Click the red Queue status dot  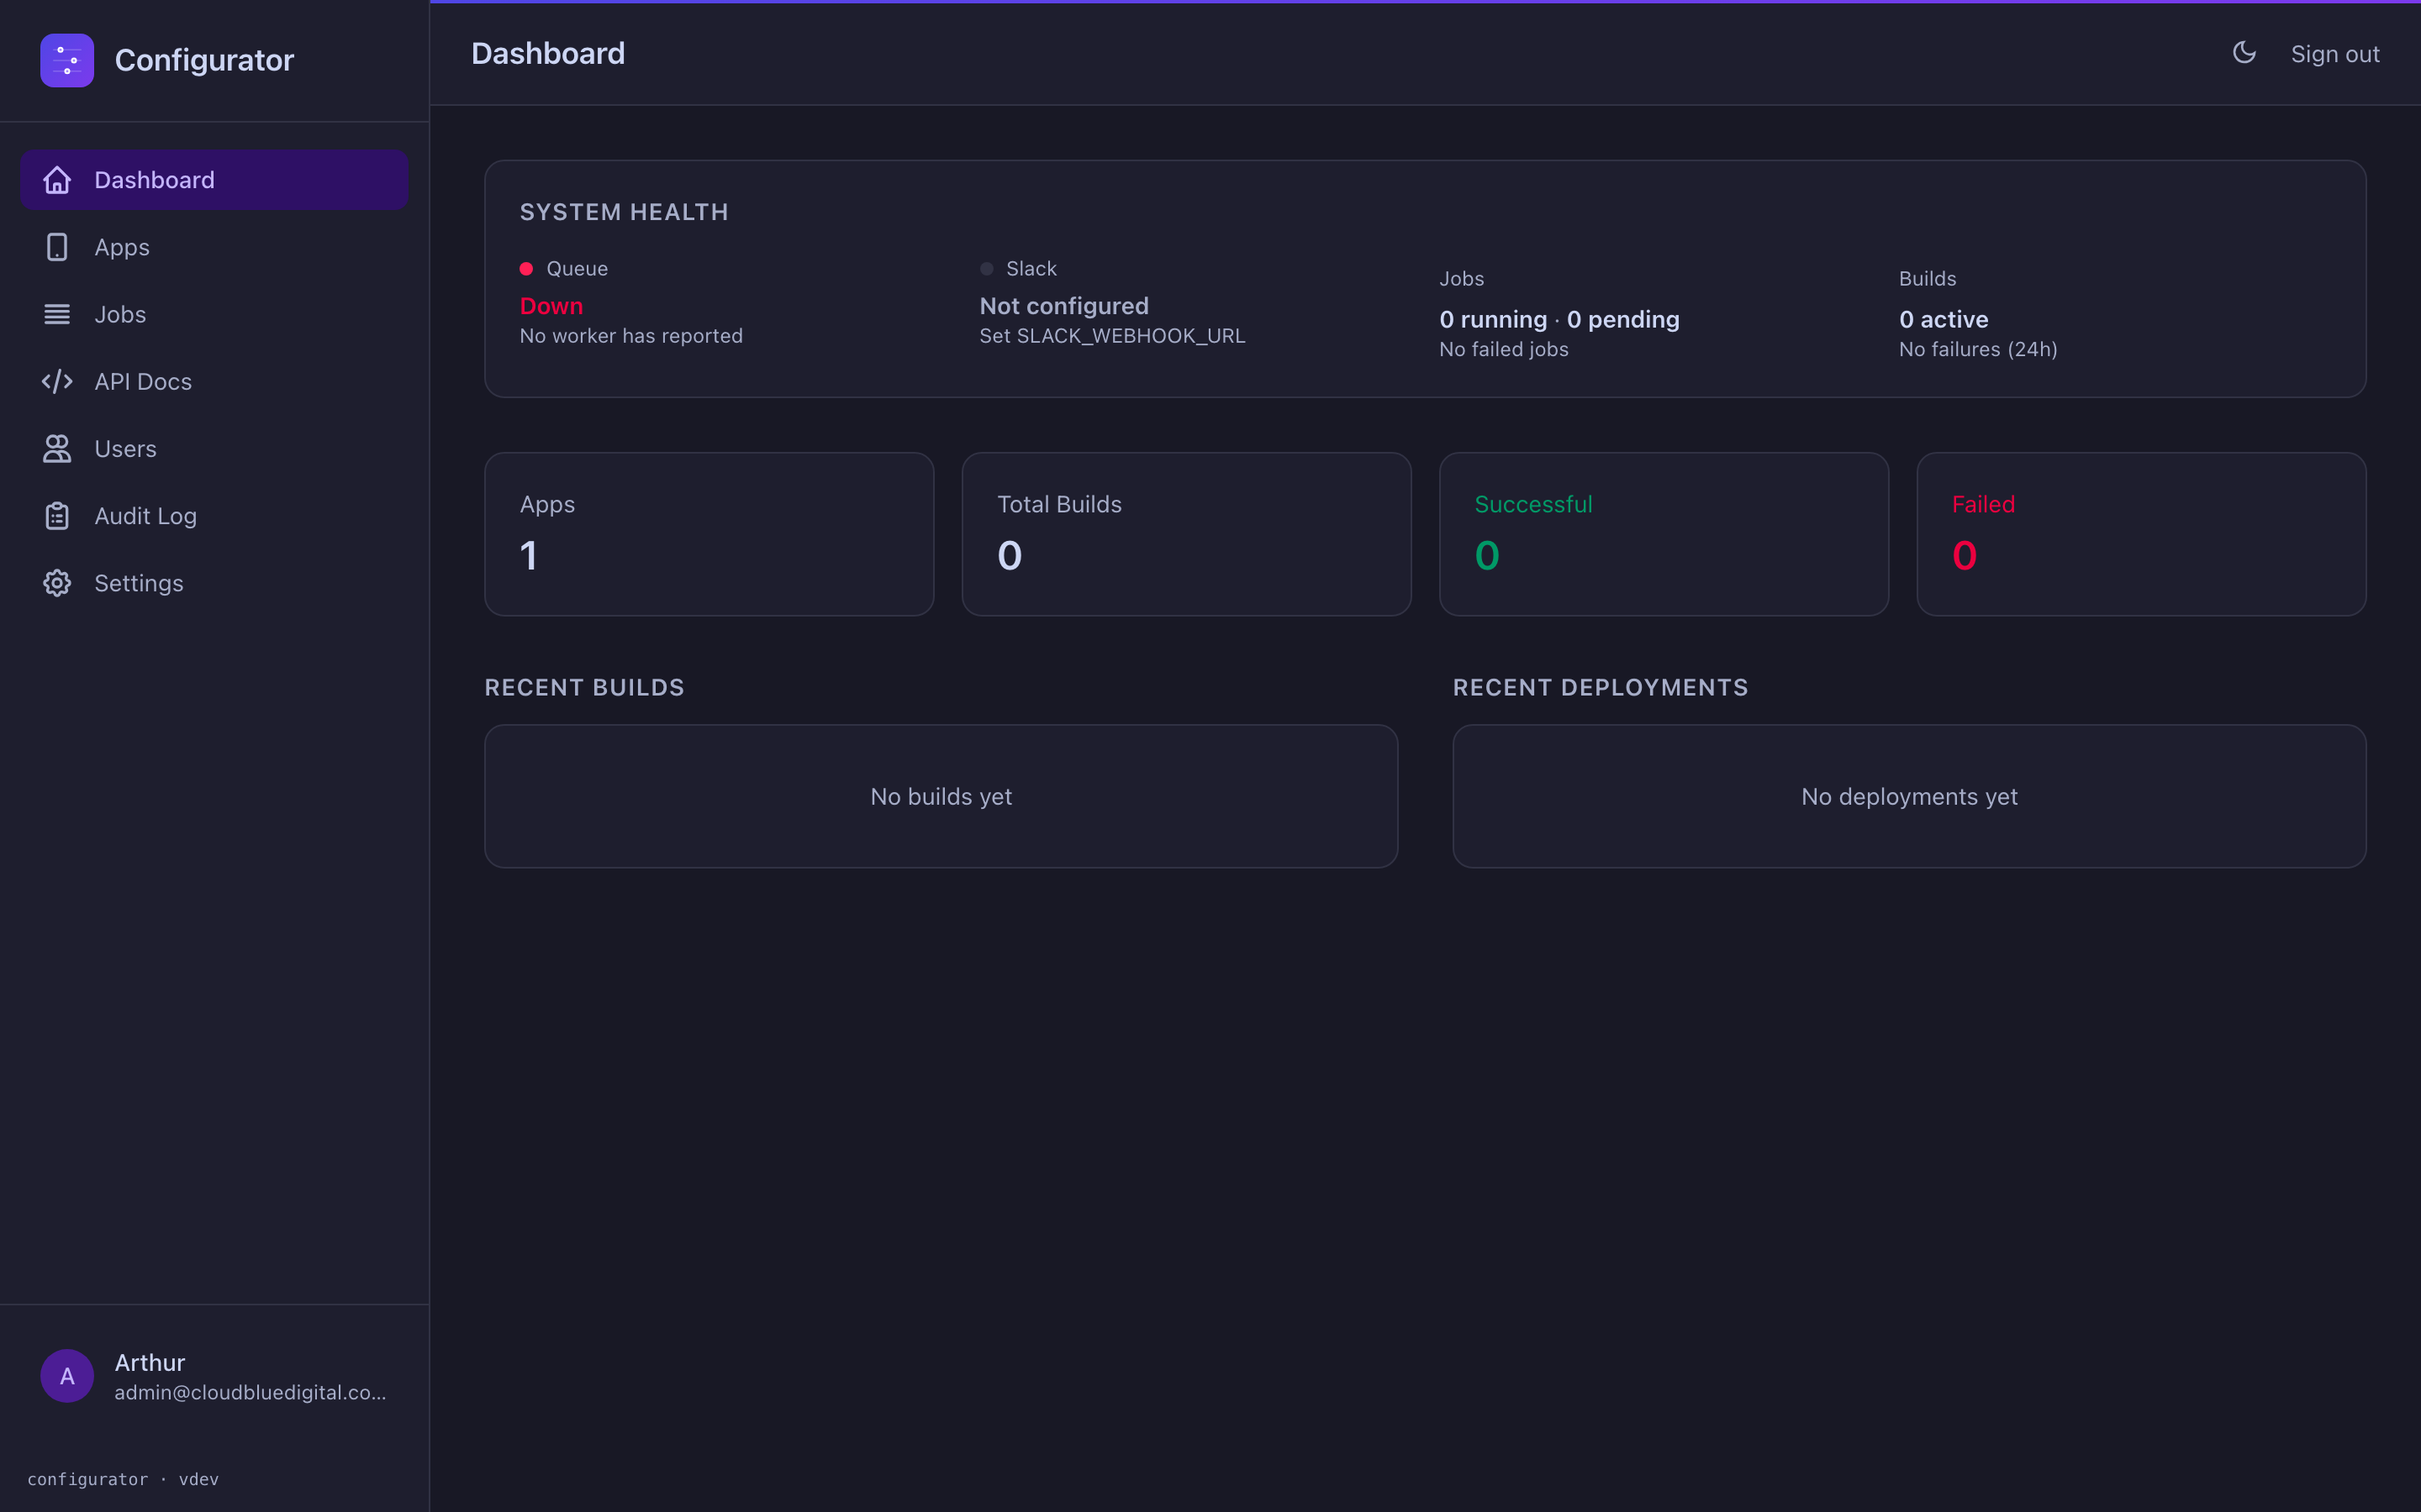coord(526,268)
